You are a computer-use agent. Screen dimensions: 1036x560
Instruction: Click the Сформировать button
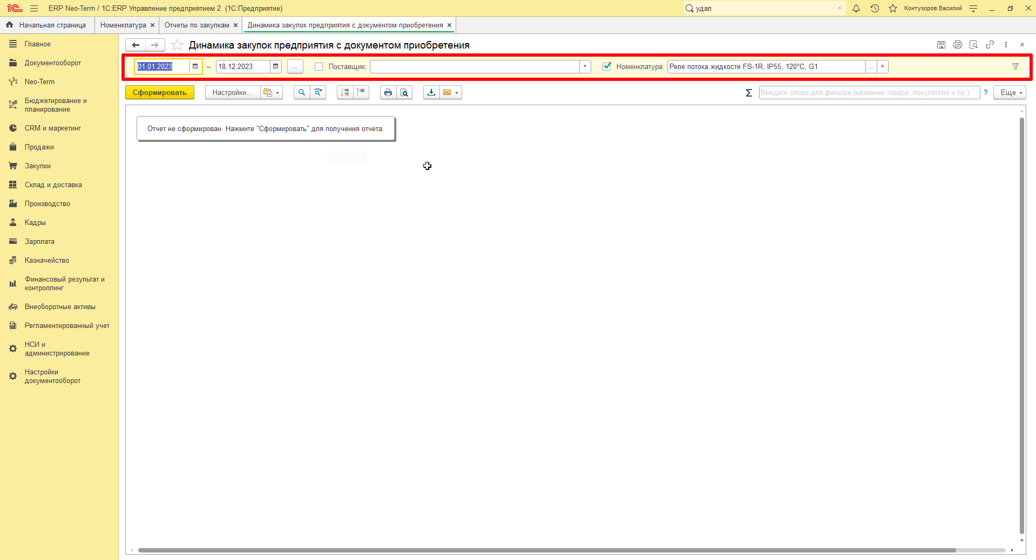tap(160, 92)
